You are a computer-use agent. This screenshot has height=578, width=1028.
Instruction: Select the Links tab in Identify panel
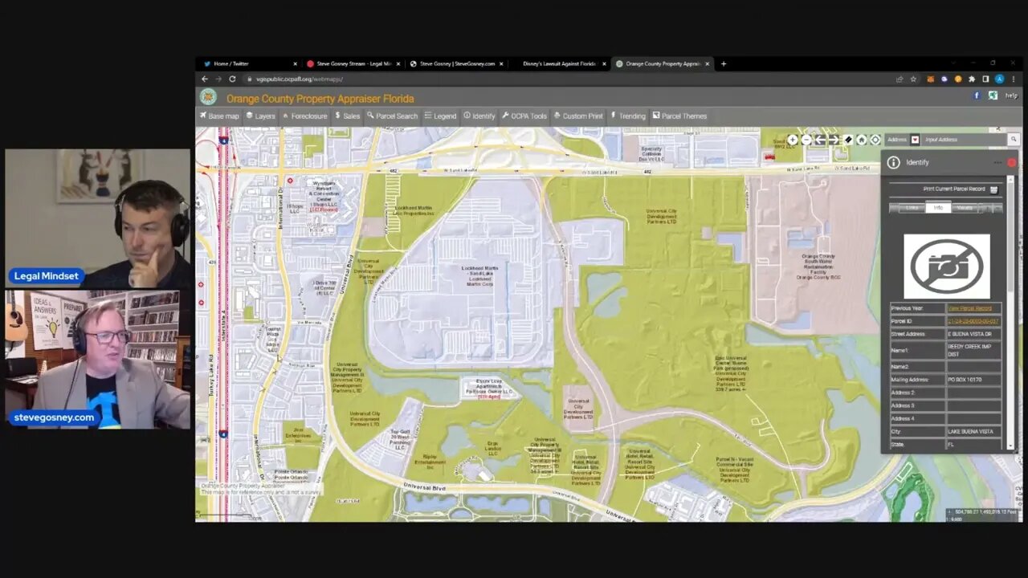912,208
